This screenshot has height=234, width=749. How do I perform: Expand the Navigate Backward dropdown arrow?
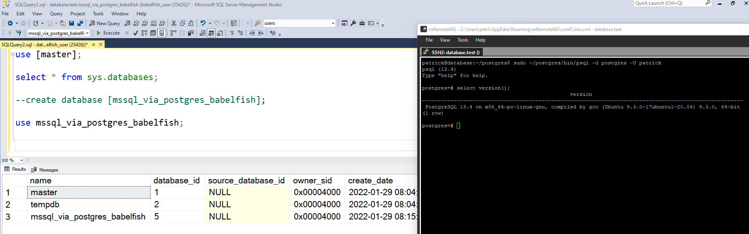click(17, 23)
